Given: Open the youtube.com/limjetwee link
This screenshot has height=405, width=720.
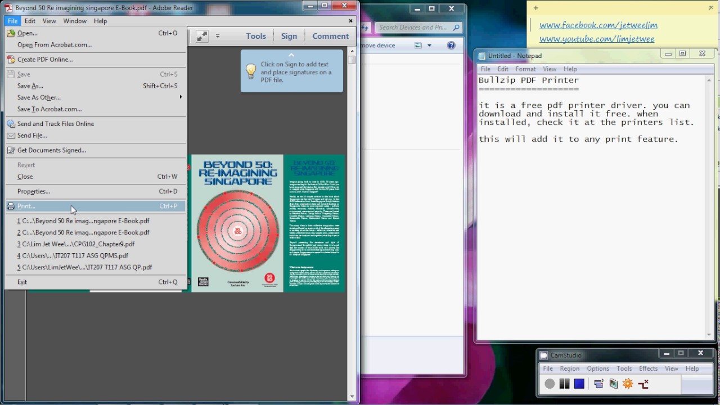Looking at the screenshot, I should coord(597,39).
